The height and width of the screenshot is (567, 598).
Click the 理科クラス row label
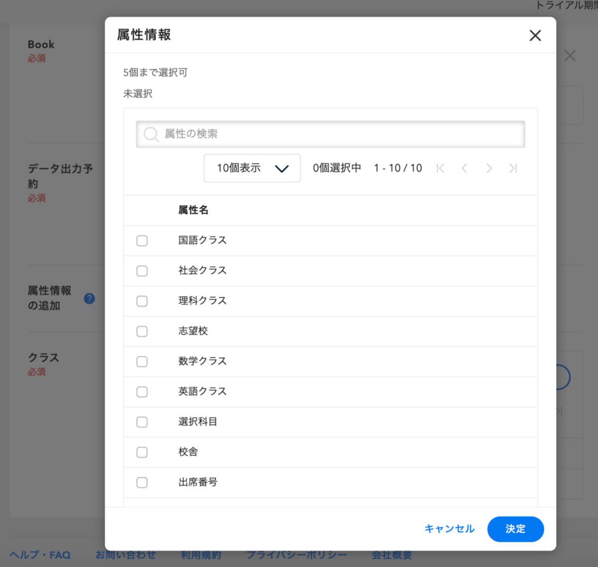[202, 301]
